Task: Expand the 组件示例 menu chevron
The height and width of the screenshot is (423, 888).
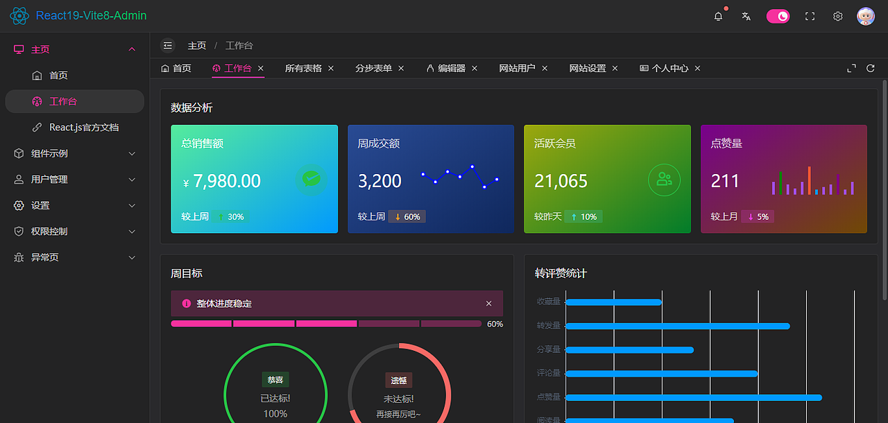Action: 132,153
